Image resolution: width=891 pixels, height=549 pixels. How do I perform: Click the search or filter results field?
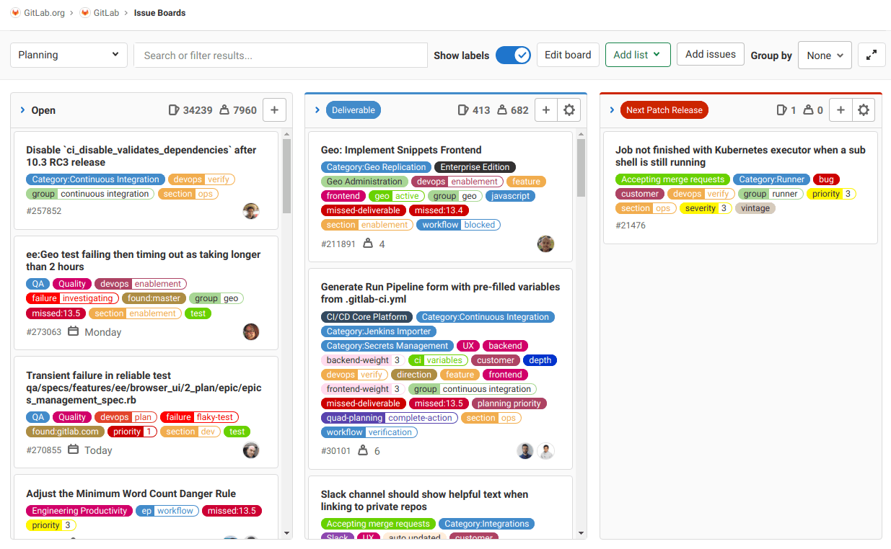tap(280, 55)
